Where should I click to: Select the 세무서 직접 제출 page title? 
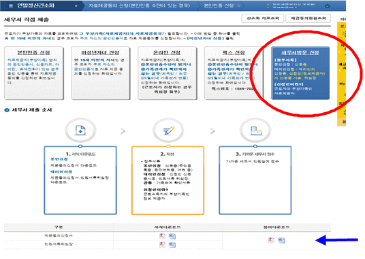(27, 20)
